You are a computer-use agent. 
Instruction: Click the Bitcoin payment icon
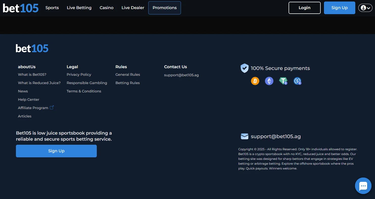[255, 81]
